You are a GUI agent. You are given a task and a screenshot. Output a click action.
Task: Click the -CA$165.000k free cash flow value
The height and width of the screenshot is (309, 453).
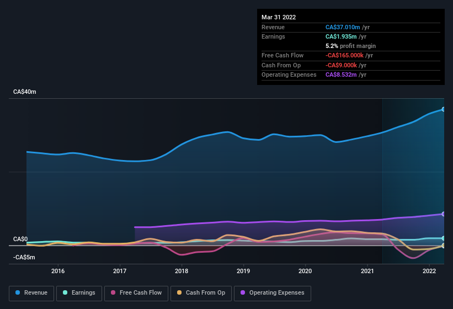(344, 55)
